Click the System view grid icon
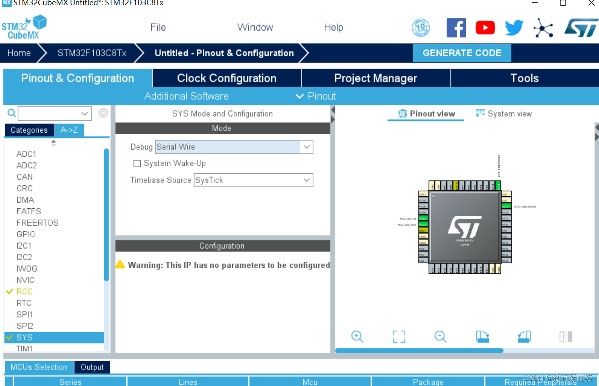Screen dimensions: 599x386 480,113
